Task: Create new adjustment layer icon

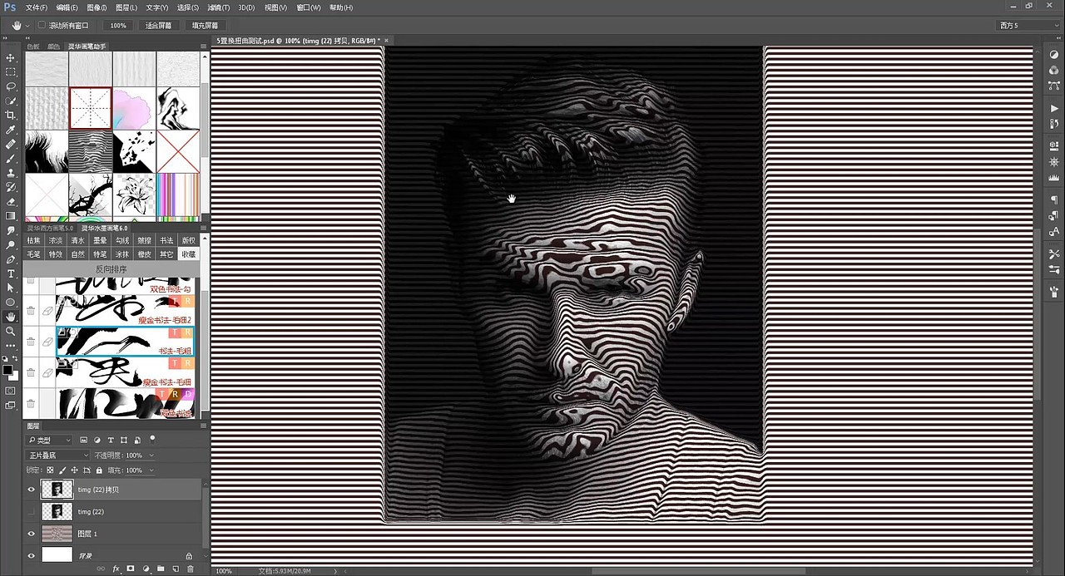Action: click(146, 569)
